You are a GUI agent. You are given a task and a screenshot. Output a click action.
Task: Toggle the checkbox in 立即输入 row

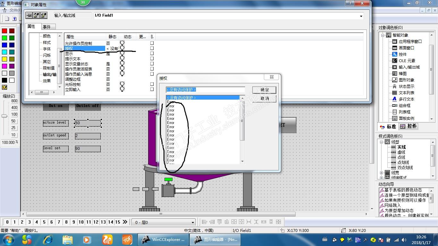[x=152, y=89]
